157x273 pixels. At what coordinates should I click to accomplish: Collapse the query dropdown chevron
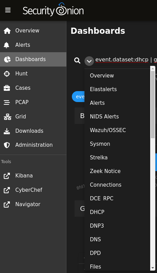click(x=89, y=61)
